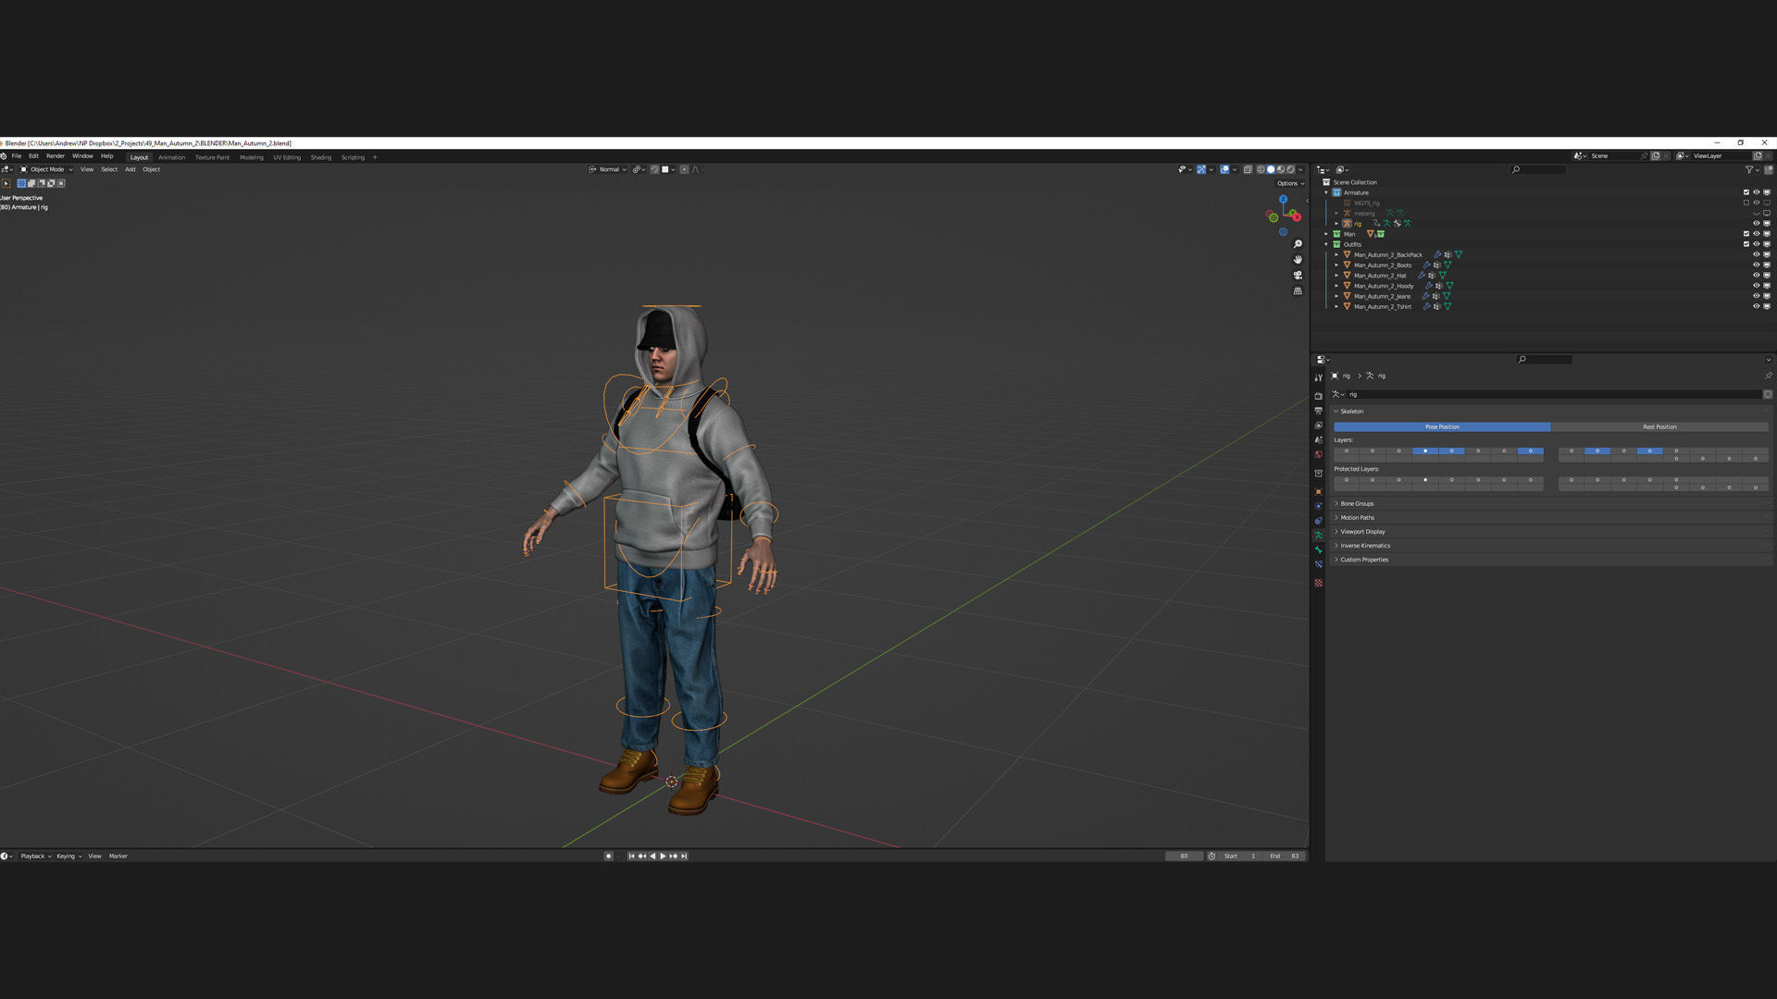Open the Object properties tab
The height and width of the screenshot is (999, 1777).
[1319, 491]
